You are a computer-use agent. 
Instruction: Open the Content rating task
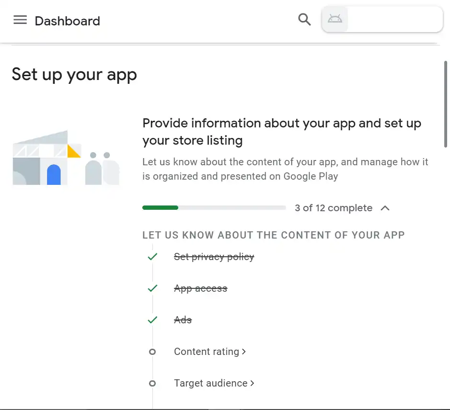tap(207, 352)
